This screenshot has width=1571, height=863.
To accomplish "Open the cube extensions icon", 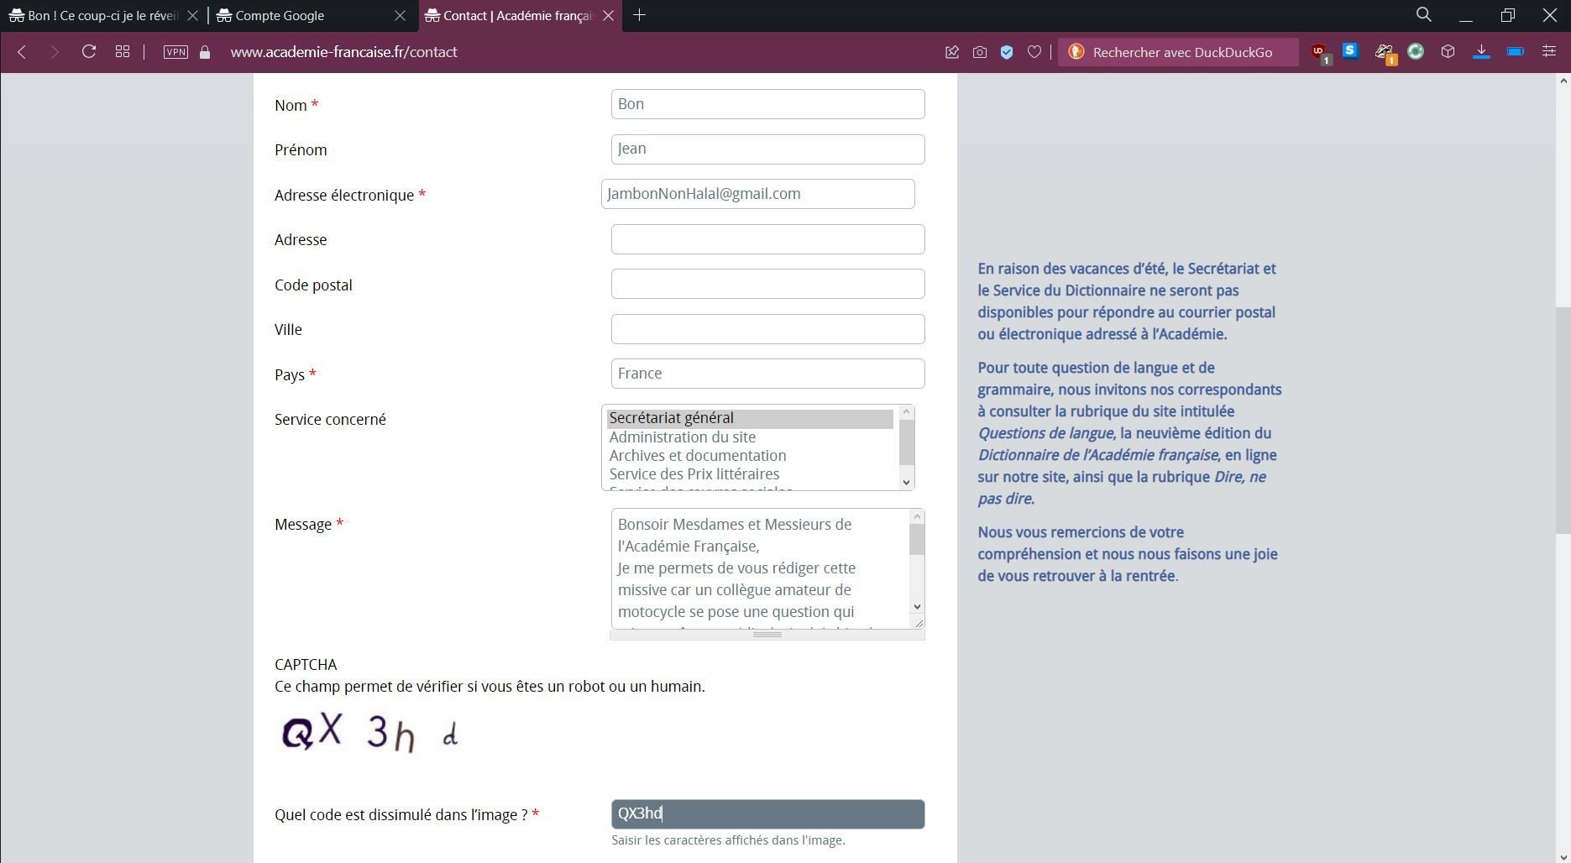I will [1448, 52].
